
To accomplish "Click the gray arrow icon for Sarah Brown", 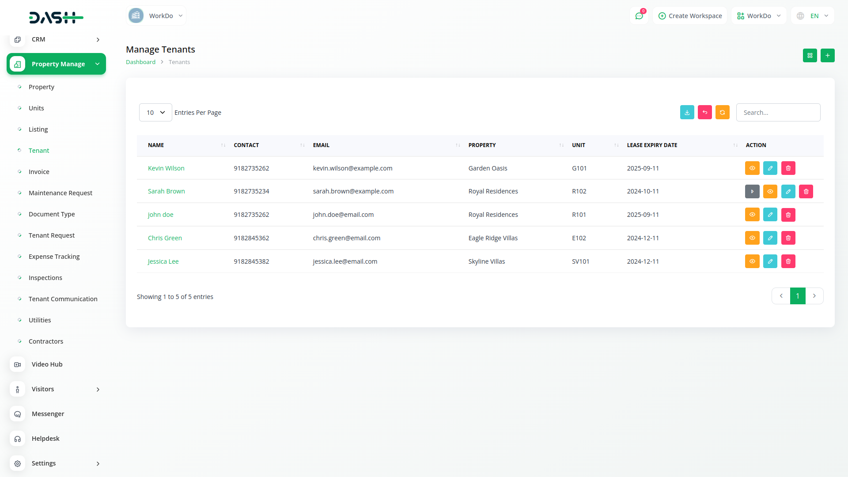I will coord(752,192).
